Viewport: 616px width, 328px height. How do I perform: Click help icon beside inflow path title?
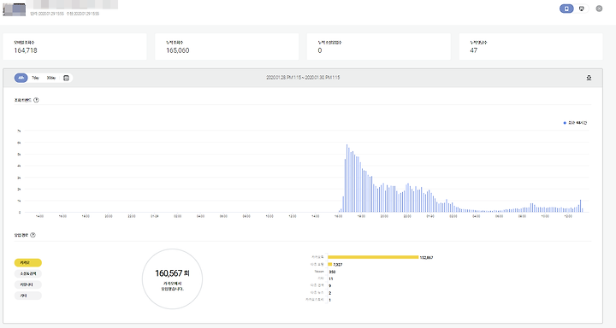coord(33,235)
